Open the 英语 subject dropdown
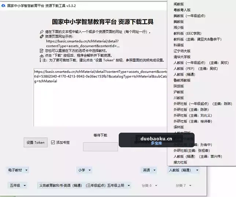 (x=149, y=170)
